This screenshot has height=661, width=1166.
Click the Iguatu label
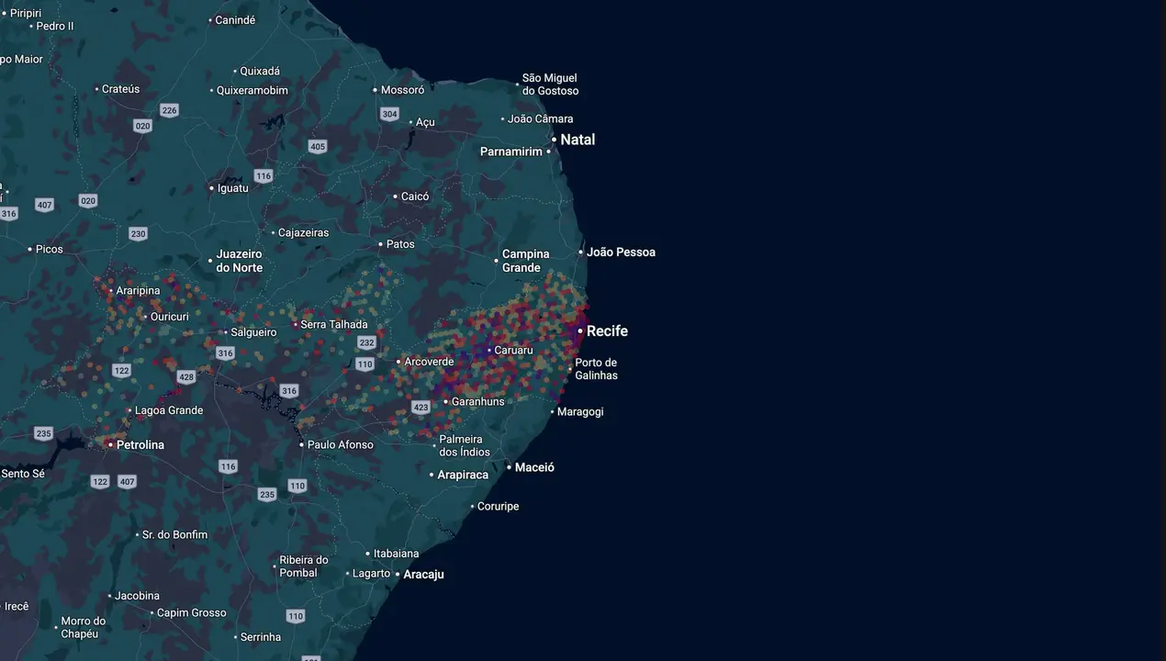pyautogui.click(x=232, y=187)
